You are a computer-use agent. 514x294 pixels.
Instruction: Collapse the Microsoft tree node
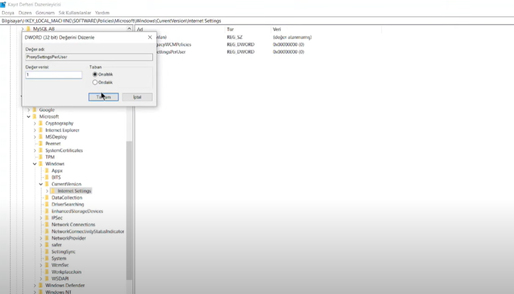point(29,117)
